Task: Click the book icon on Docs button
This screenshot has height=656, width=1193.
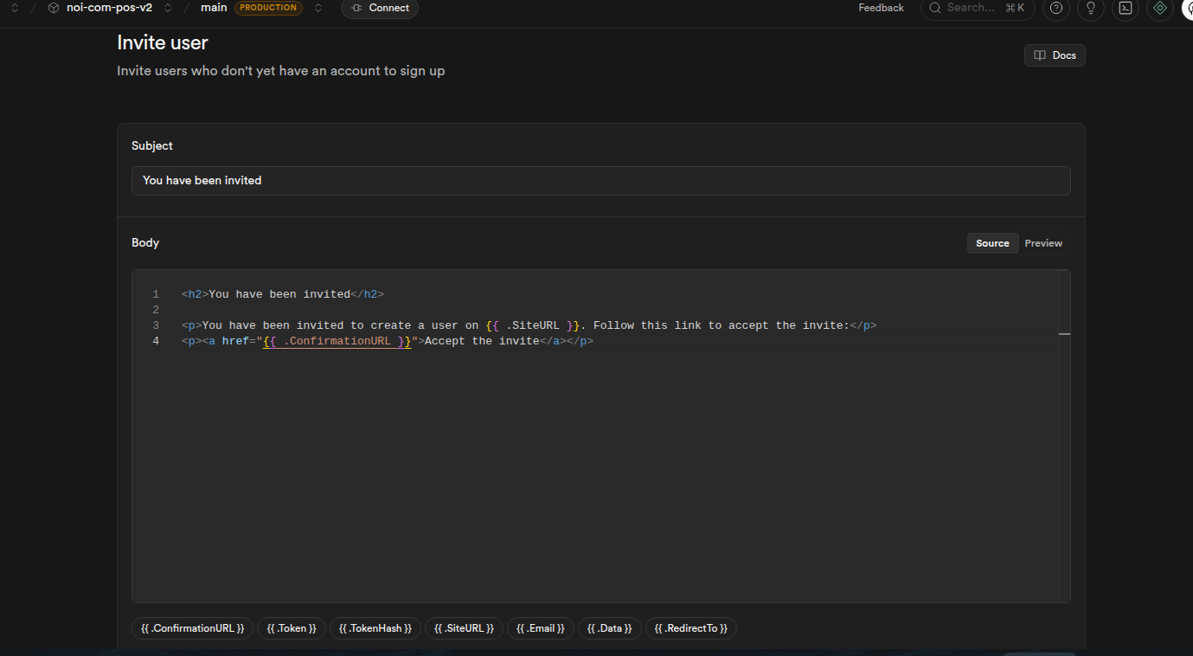Action: pyautogui.click(x=1040, y=55)
